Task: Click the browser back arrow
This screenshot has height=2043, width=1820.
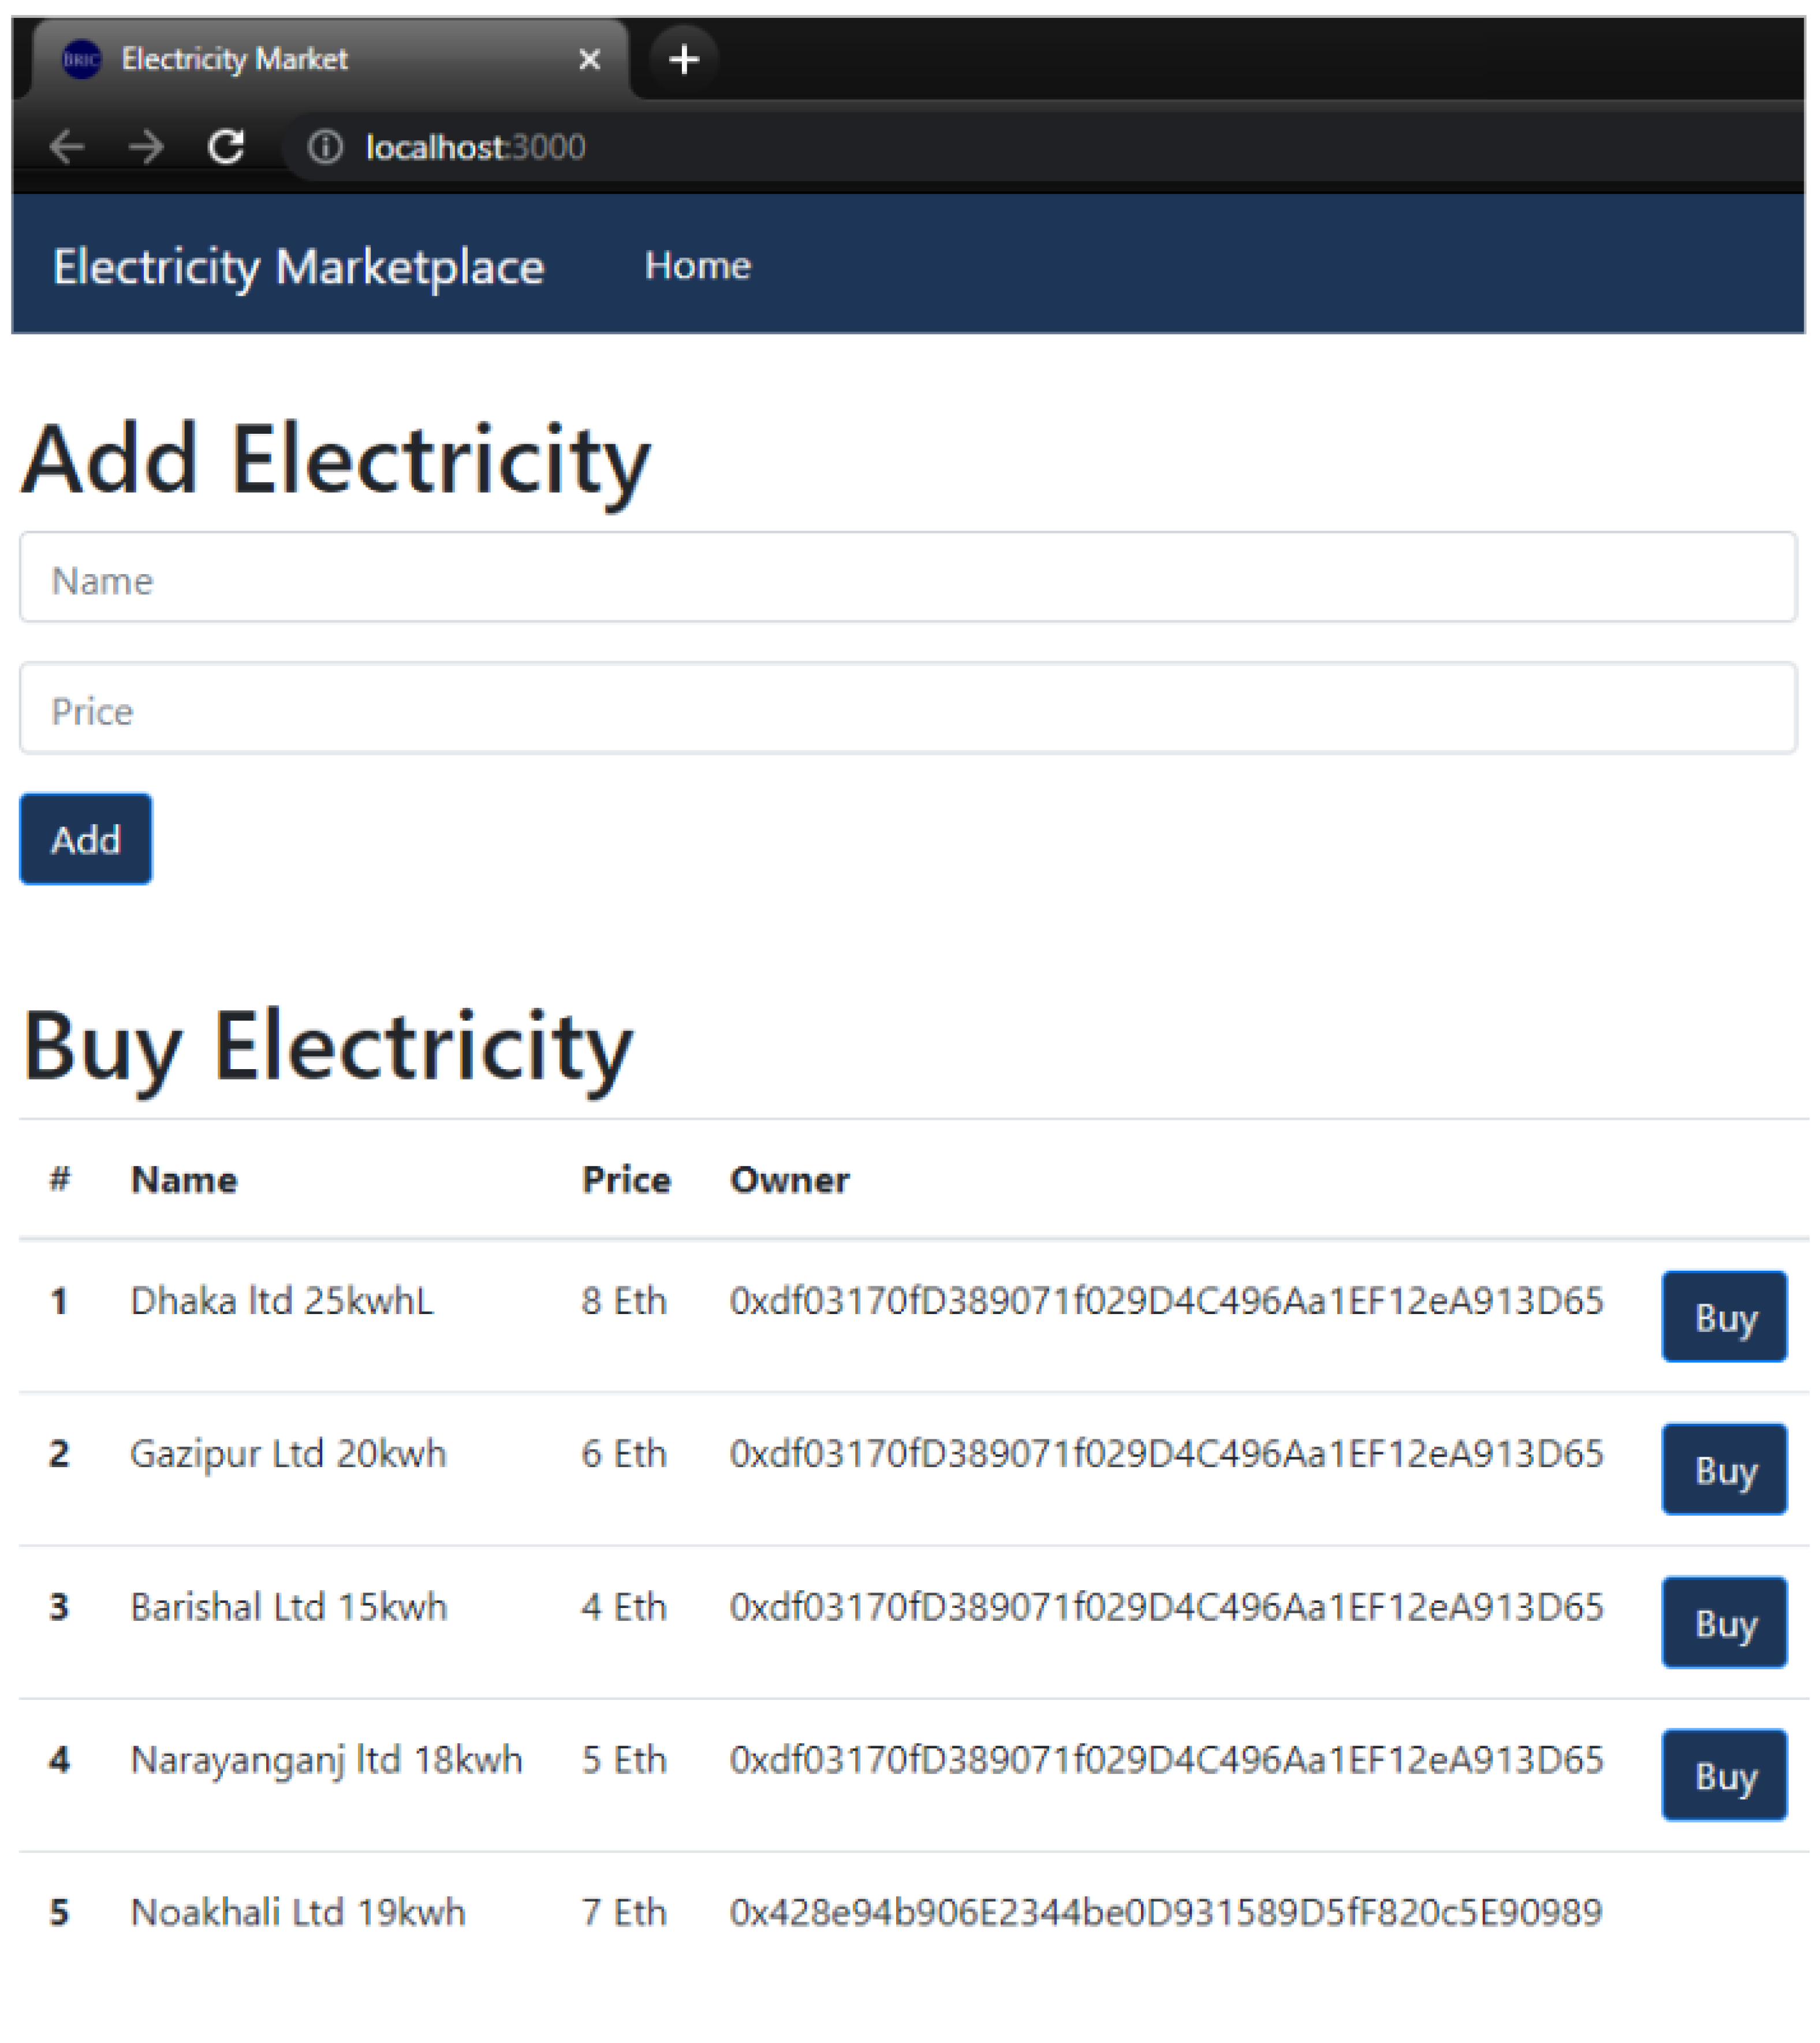Action: point(67,147)
